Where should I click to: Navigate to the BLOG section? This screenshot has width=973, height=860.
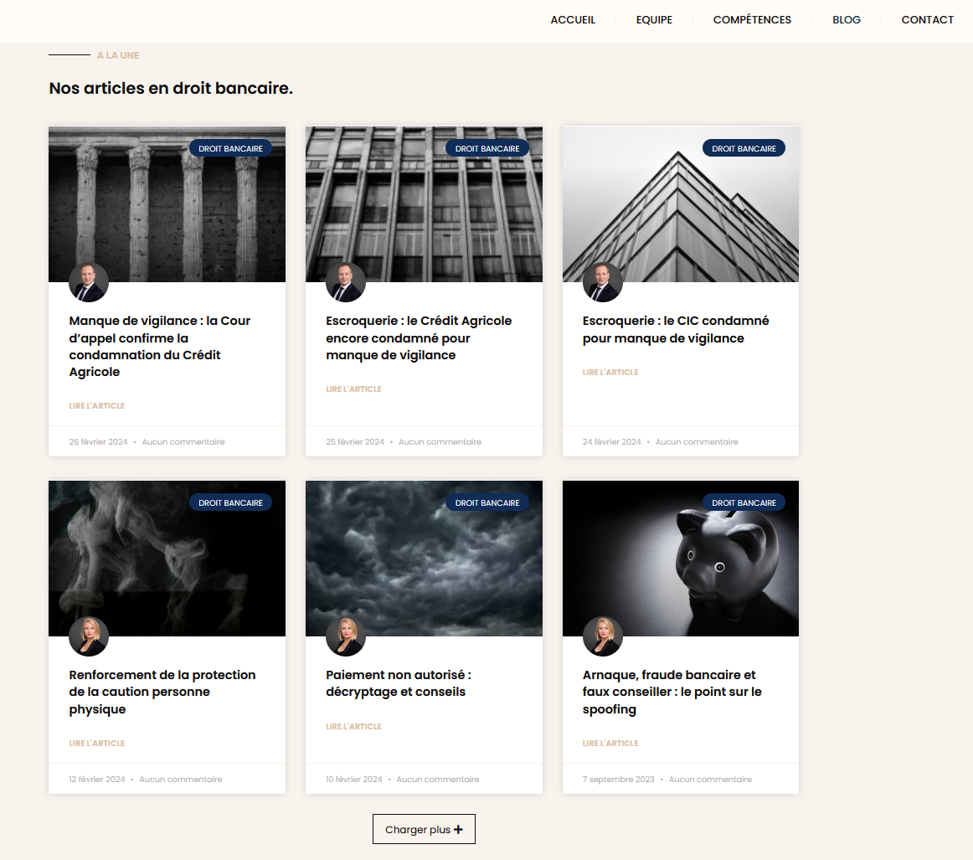(847, 20)
